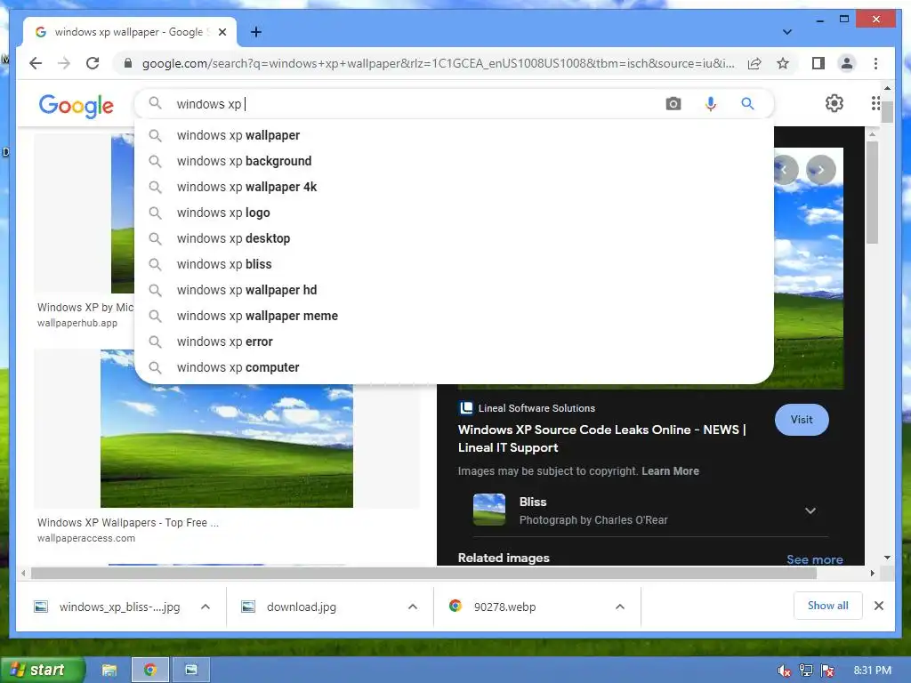Bookmark this page with the star icon
This screenshot has height=683, width=911.
tap(783, 63)
